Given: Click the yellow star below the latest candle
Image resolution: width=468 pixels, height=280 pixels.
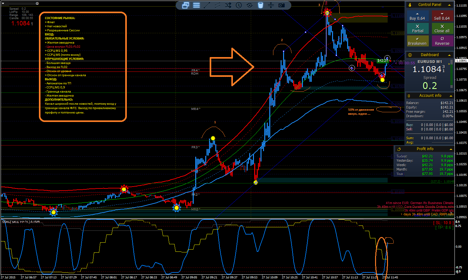Looking at the screenshot, I should (x=382, y=80).
